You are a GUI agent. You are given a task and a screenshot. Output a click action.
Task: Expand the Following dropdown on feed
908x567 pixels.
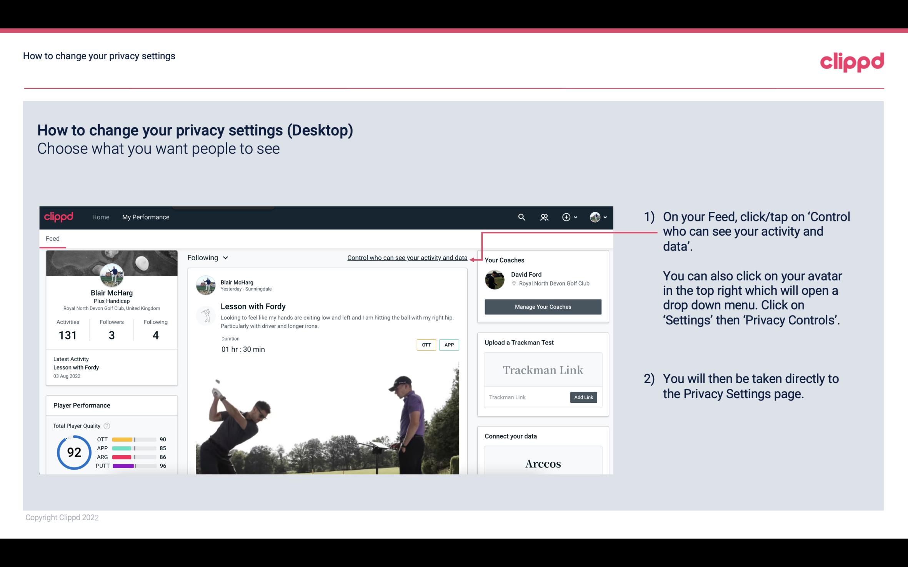click(x=207, y=258)
